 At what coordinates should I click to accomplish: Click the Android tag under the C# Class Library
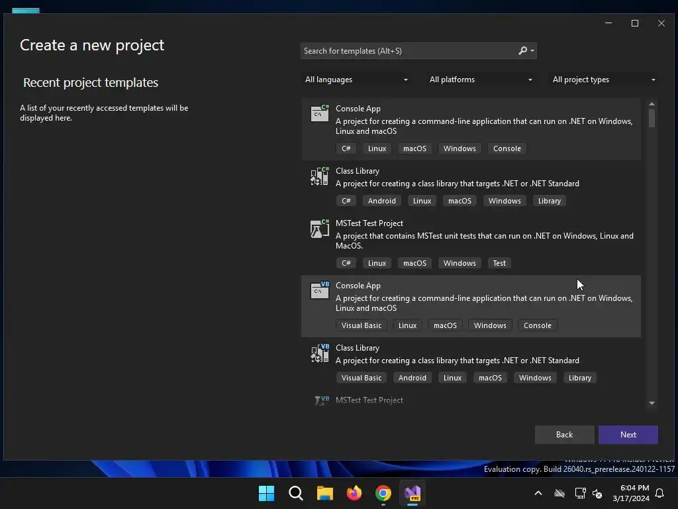click(382, 201)
